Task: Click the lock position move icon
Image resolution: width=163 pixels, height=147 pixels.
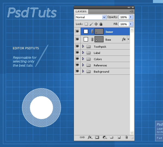Action: pos(96,24)
